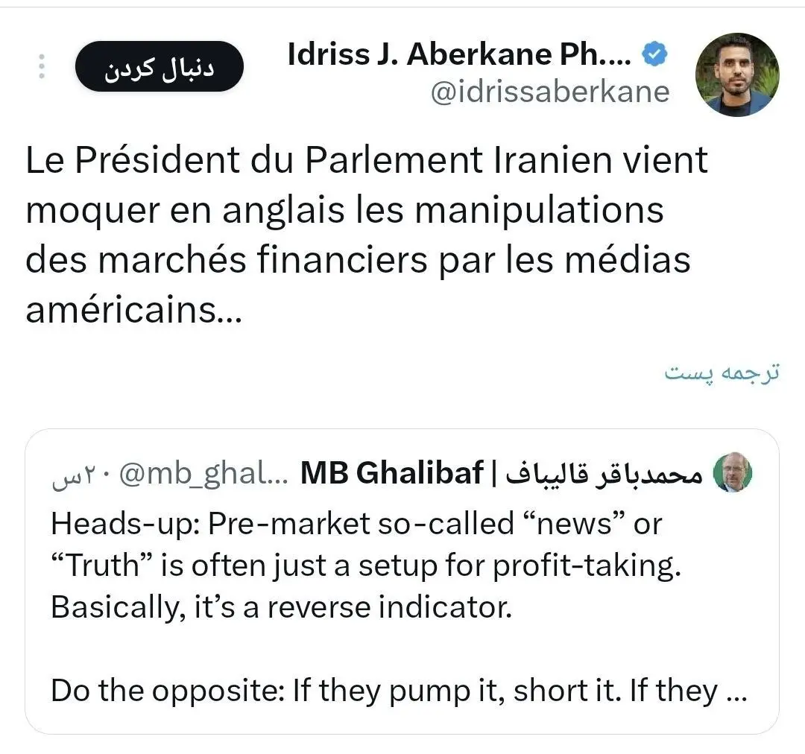805x754 pixels.
Task: Click the word "américains..." in the post
Action: point(134,309)
